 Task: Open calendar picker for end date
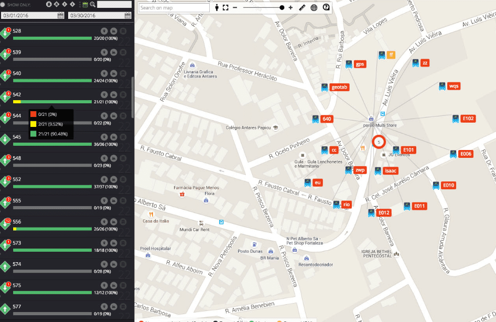pyautogui.click(x=127, y=15)
